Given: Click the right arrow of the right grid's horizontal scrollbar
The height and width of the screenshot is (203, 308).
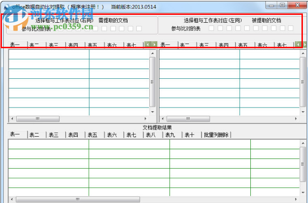Looking at the screenshot, I should (296, 119).
